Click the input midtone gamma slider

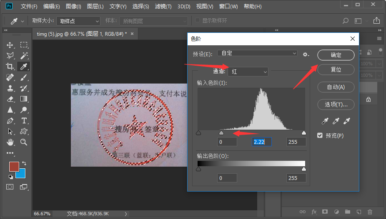point(221,133)
